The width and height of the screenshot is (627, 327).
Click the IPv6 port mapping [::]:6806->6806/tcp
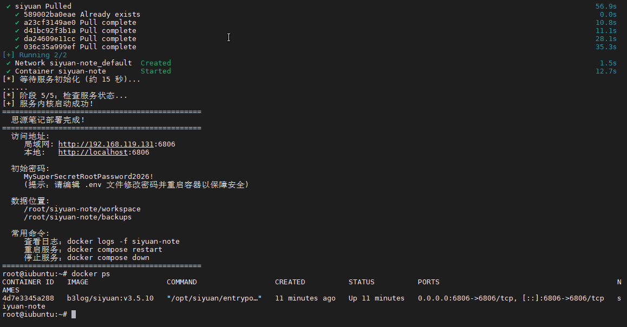click(x=563, y=298)
